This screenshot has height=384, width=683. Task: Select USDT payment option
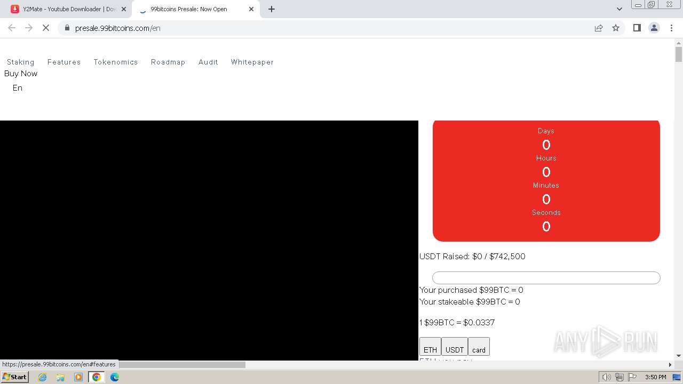(x=455, y=347)
